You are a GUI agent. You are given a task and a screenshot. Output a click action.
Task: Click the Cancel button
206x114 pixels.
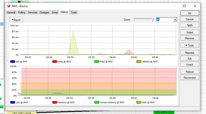point(190,19)
